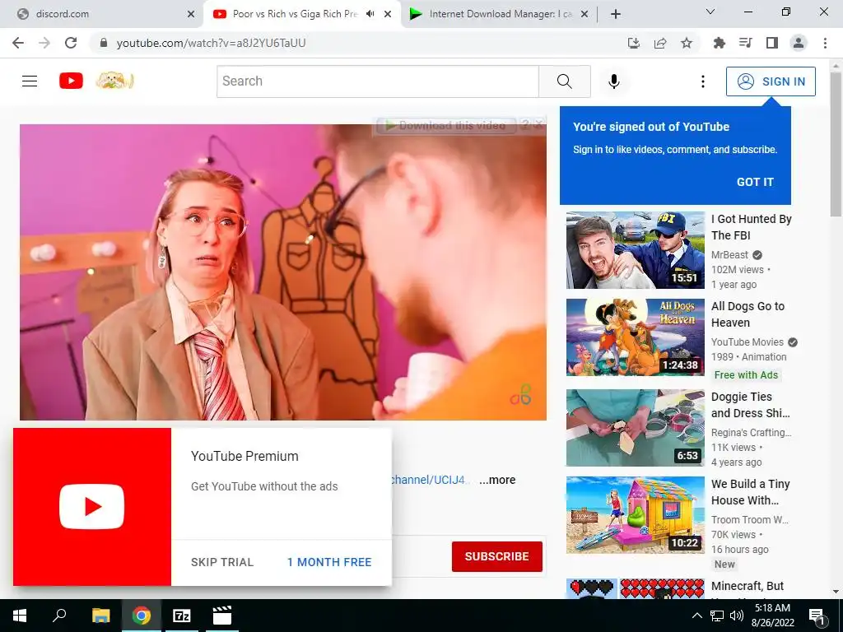This screenshot has height=632, width=843.
Task: Bookmark this page with star icon
Action: pos(687,43)
